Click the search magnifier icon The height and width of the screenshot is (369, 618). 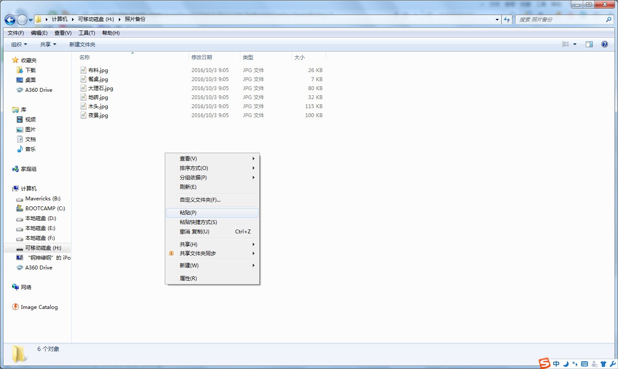tap(609, 19)
